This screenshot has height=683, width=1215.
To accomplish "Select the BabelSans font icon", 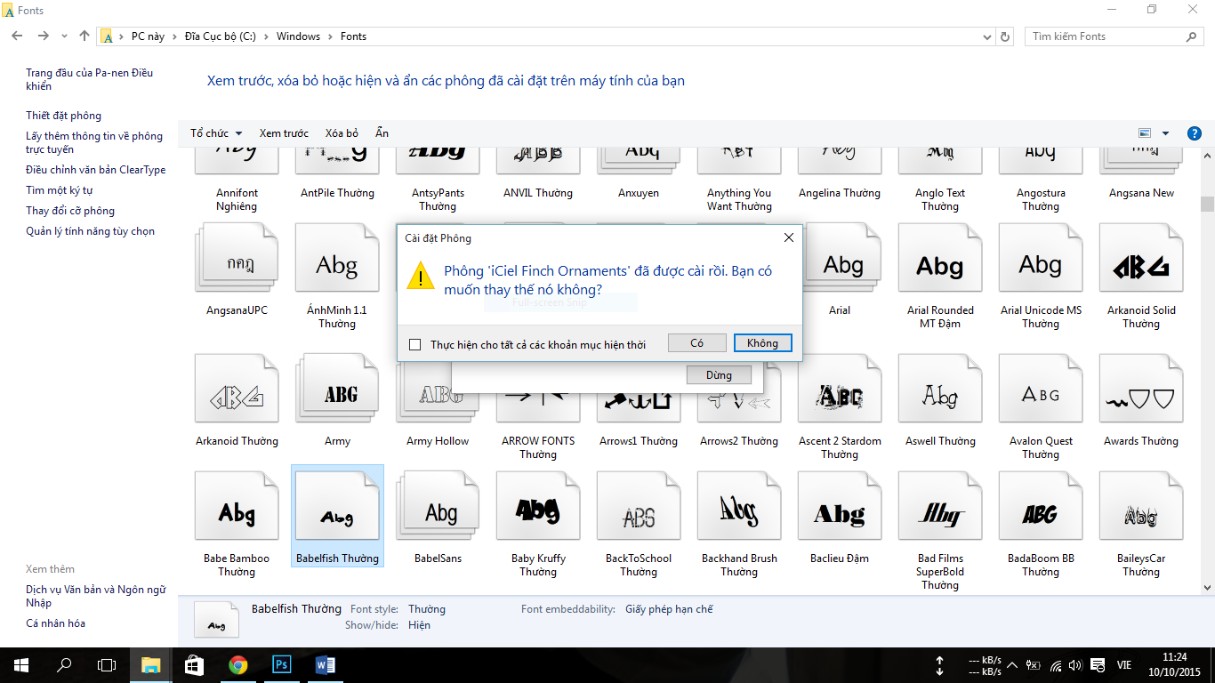I will point(438,506).
